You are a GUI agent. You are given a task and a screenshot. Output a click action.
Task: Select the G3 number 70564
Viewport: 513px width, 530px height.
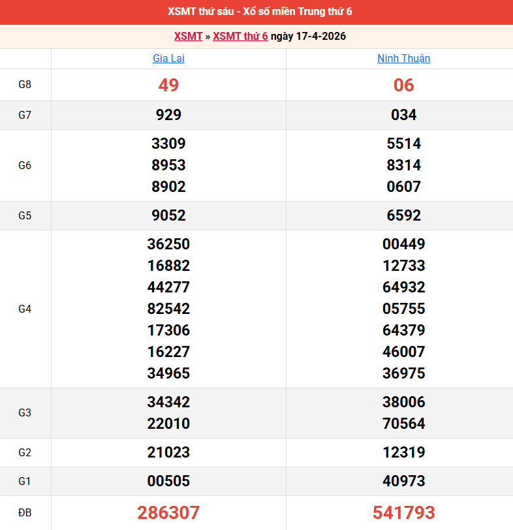click(403, 424)
